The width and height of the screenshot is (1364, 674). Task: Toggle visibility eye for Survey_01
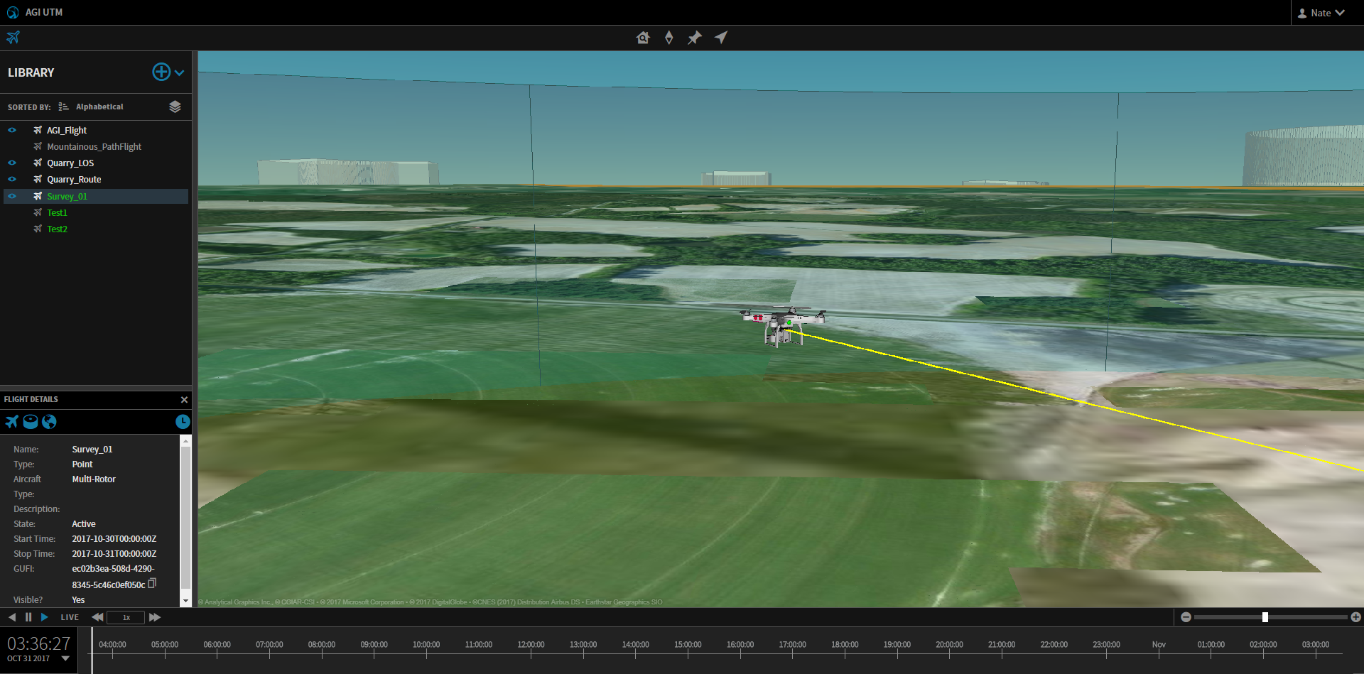click(12, 196)
